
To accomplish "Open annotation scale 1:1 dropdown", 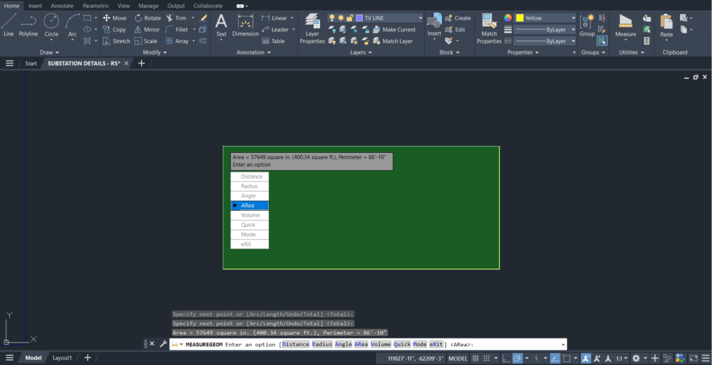I will coord(621,358).
